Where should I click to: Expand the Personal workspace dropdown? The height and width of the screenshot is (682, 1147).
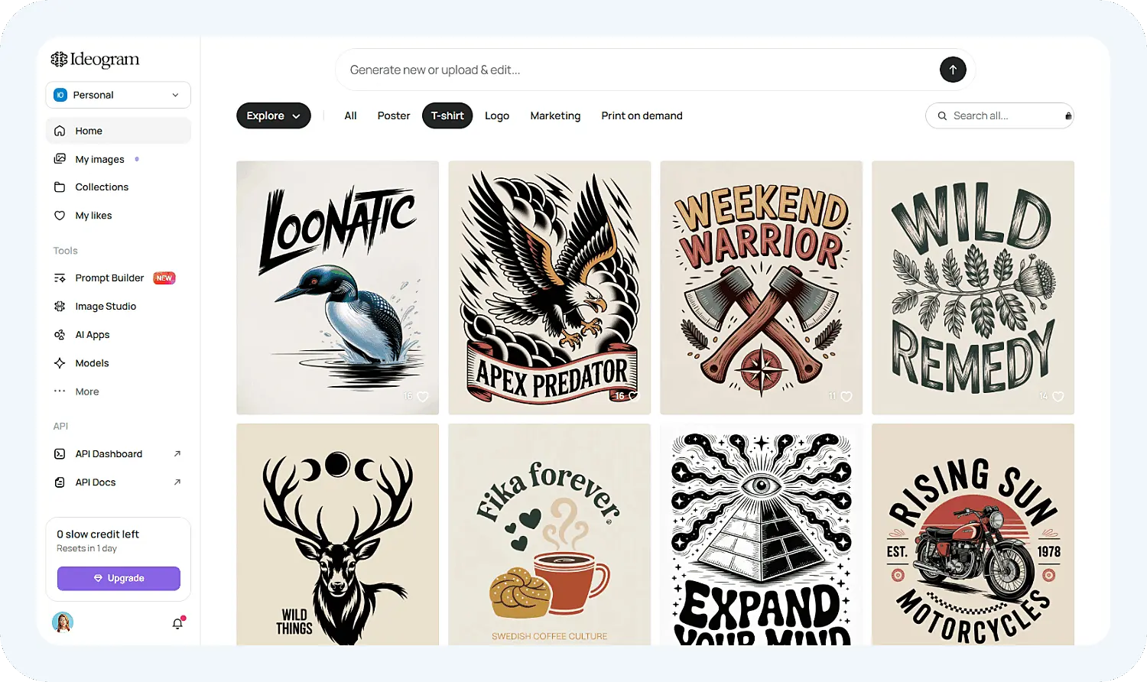[x=119, y=95]
